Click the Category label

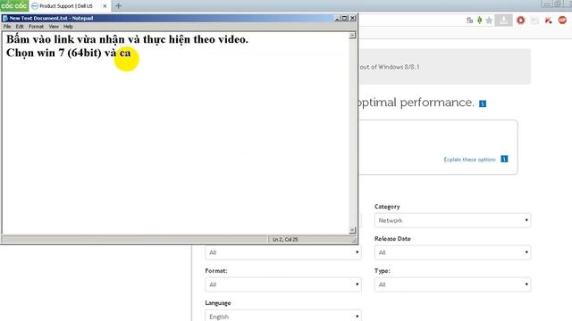tap(387, 207)
